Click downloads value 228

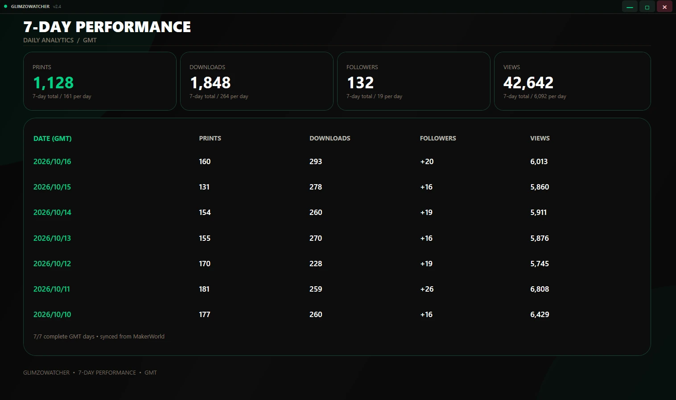[316, 264]
